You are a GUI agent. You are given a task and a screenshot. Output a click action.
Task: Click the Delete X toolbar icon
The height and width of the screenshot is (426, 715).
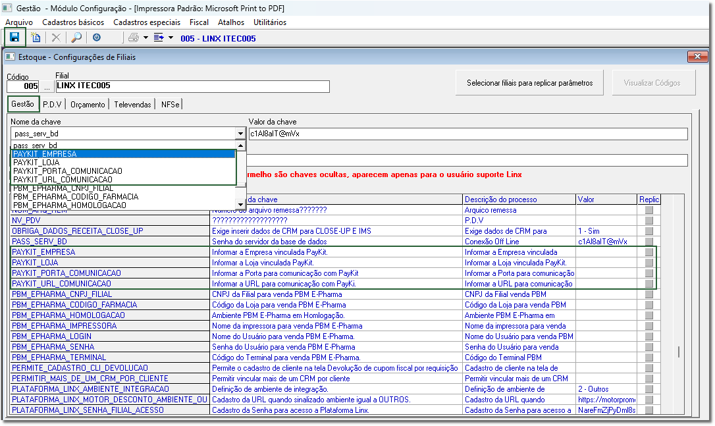coord(56,38)
